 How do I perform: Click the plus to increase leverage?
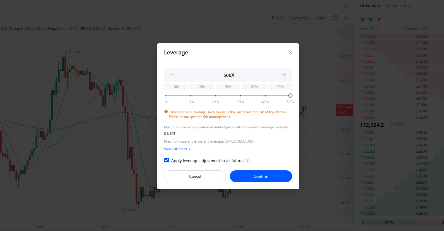click(x=284, y=75)
